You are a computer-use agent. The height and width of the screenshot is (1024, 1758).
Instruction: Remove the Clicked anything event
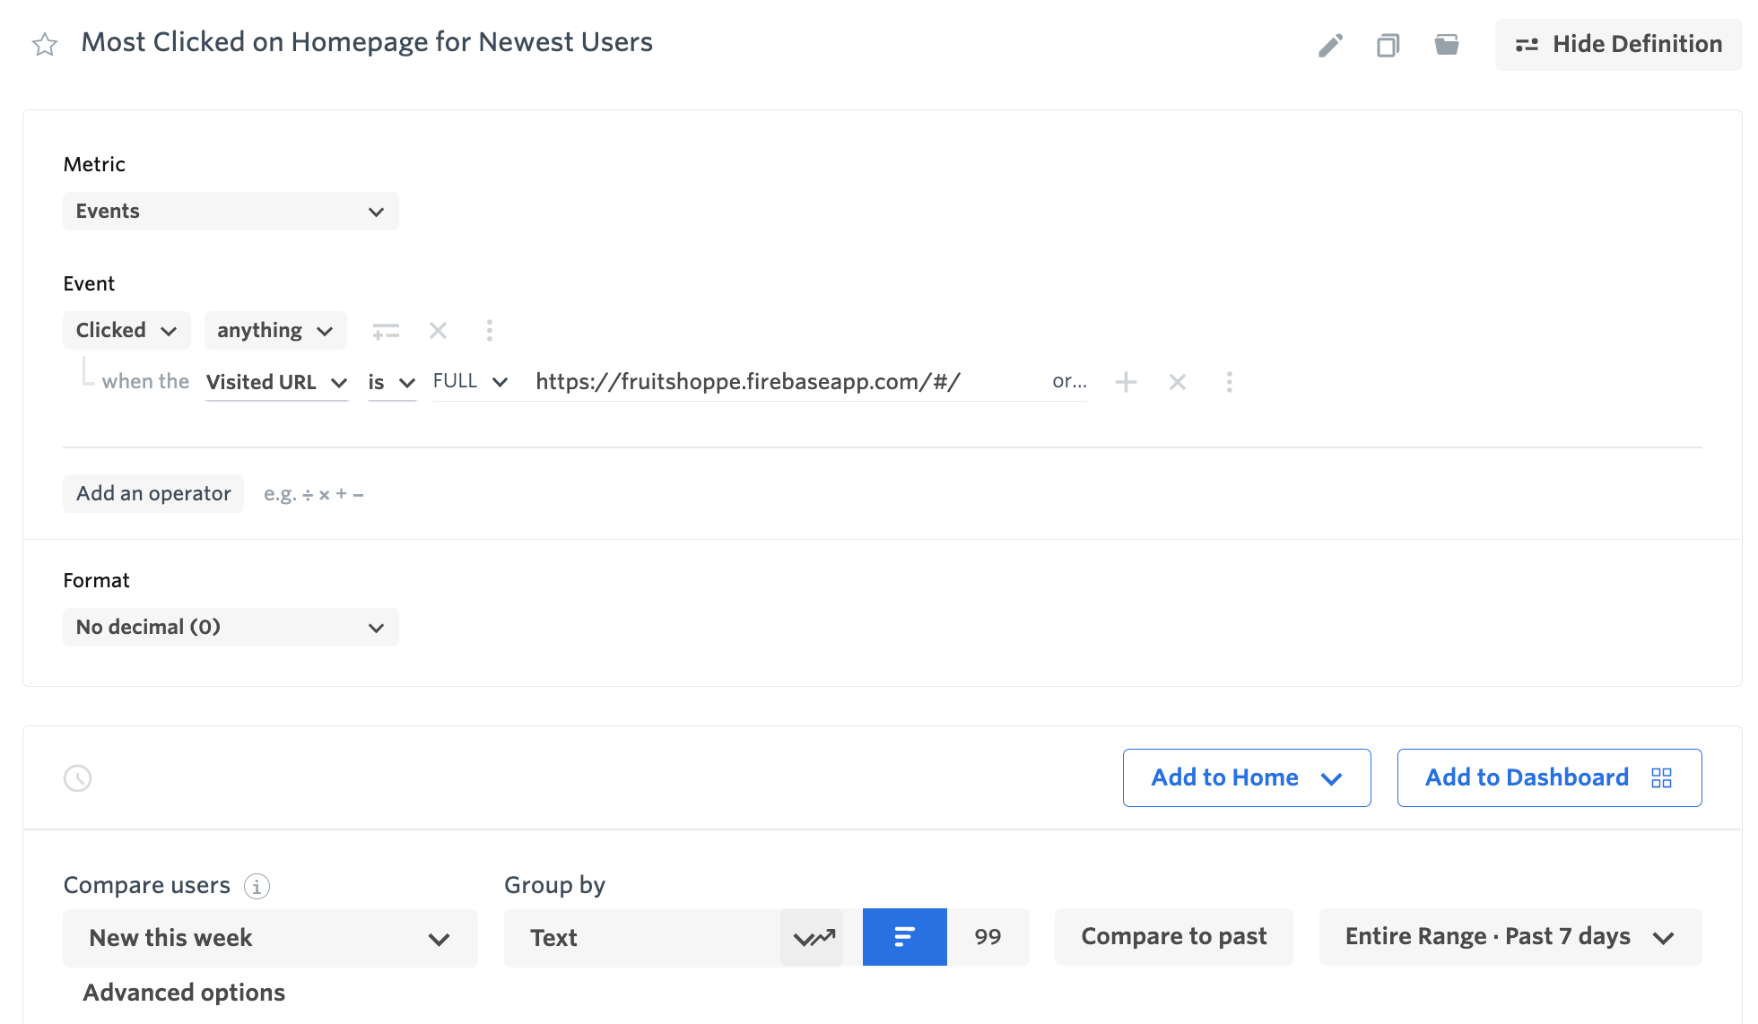(x=438, y=331)
